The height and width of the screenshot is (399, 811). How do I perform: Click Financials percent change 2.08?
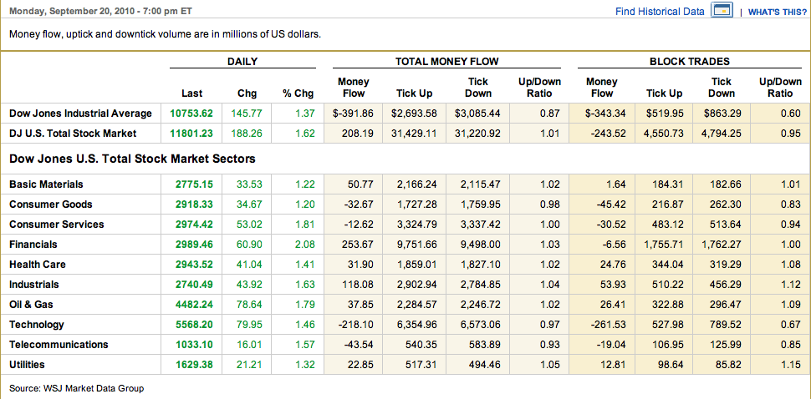[304, 244]
